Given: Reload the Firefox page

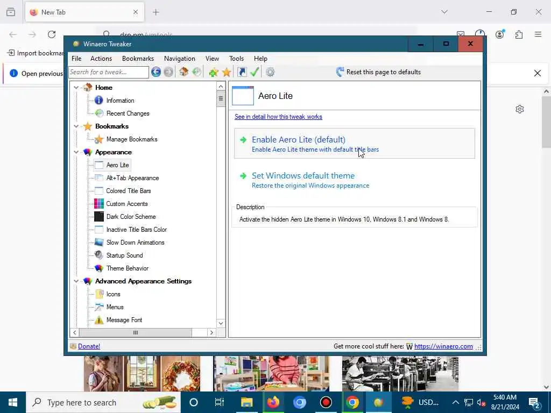Looking at the screenshot, I should pyautogui.click(x=52, y=34).
